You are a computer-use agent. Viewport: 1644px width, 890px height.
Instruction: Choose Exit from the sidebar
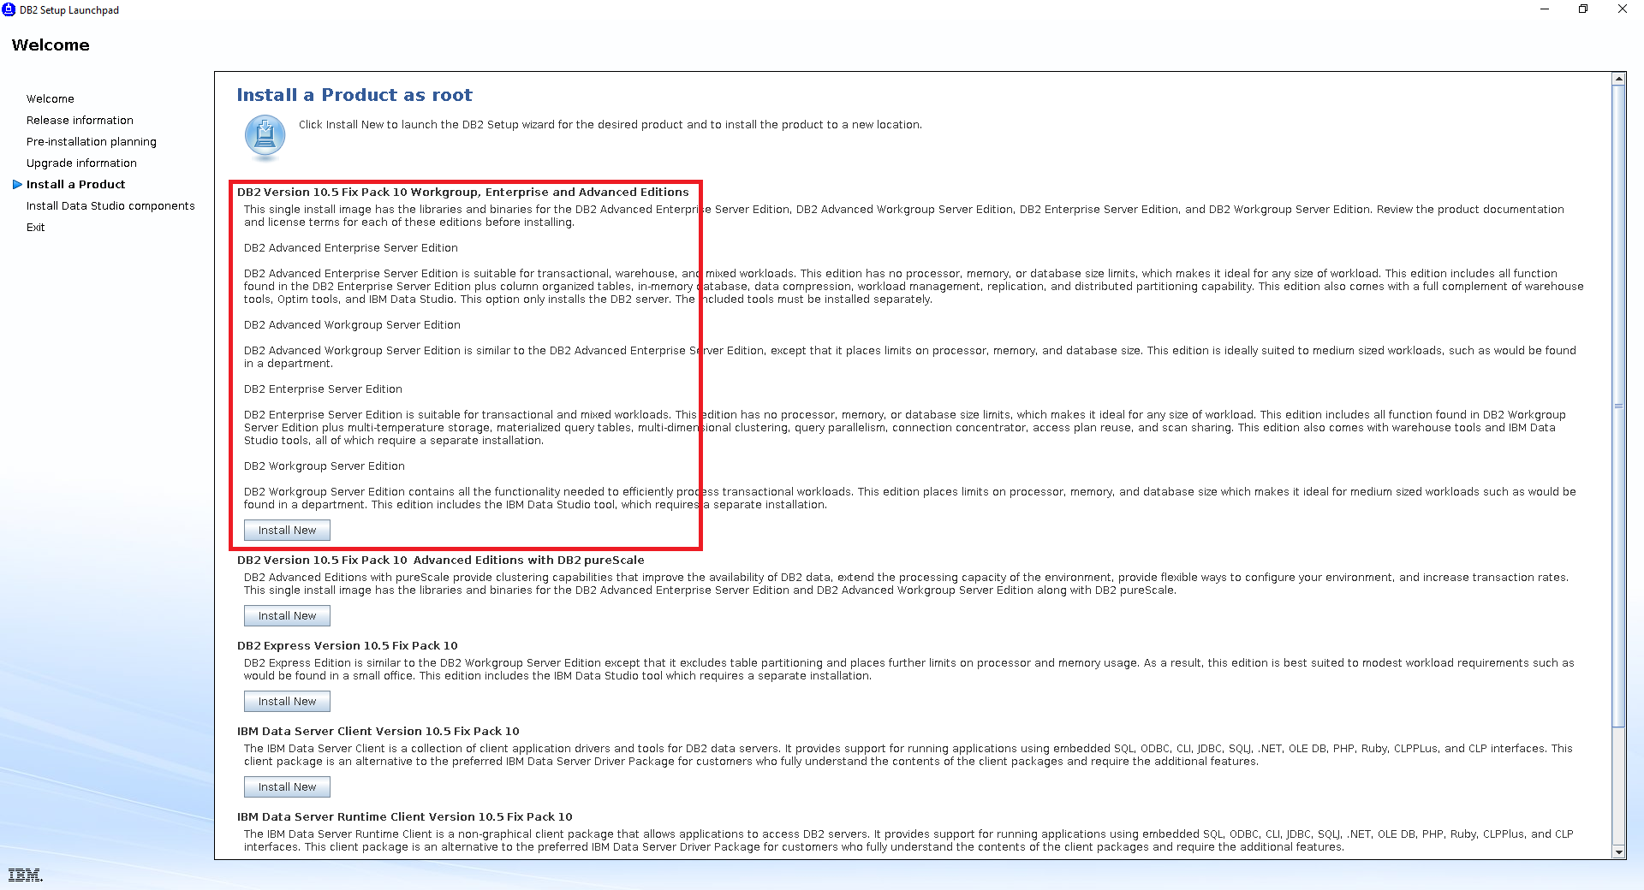click(35, 228)
